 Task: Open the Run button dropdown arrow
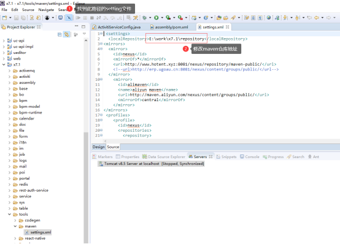pos(162,18)
